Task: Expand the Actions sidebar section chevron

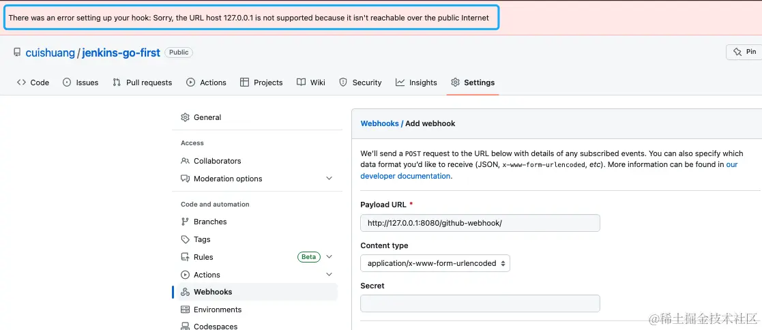Action: (x=329, y=275)
